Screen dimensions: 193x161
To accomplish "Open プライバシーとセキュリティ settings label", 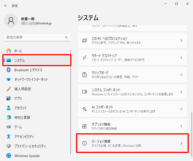I will click(30, 146).
